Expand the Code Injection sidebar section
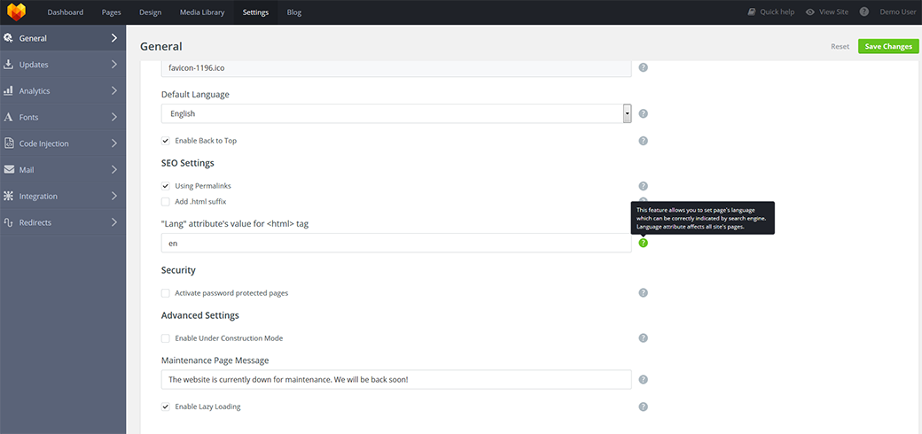 62,143
